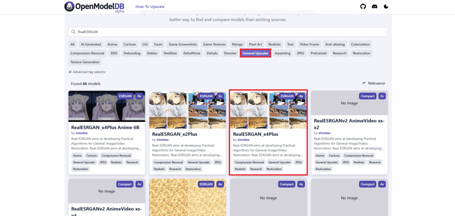
Task: Click the Denoise tag filter
Action: [x=230, y=53]
